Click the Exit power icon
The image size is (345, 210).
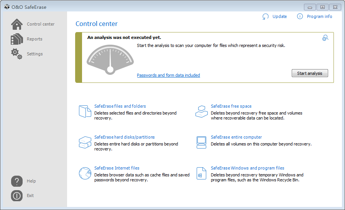(17, 195)
